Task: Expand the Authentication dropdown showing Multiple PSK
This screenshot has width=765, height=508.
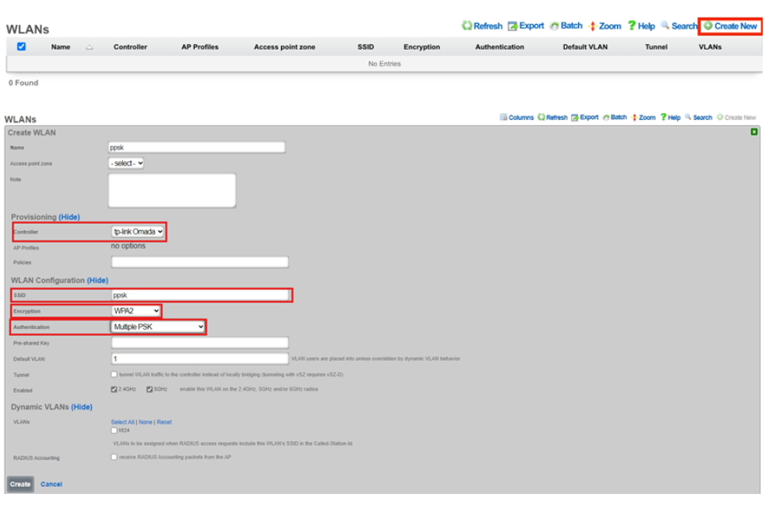Action: coord(158,328)
